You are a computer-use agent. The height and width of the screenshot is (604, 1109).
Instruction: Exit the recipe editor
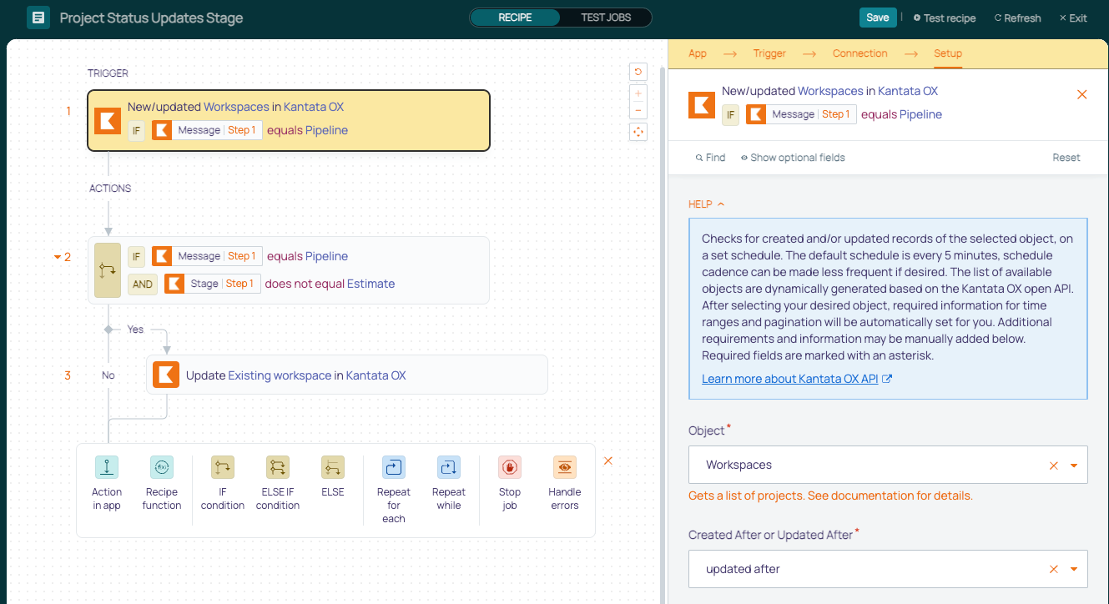[1073, 18]
